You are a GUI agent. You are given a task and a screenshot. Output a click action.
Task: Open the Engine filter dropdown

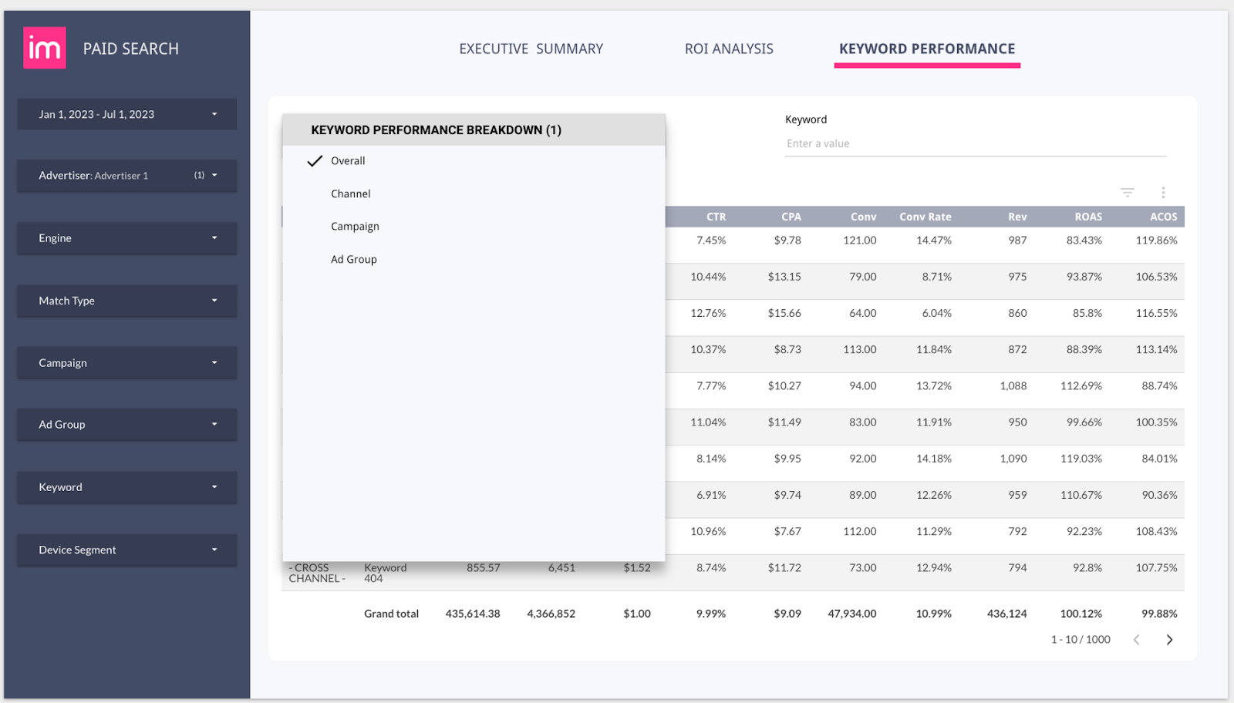126,238
